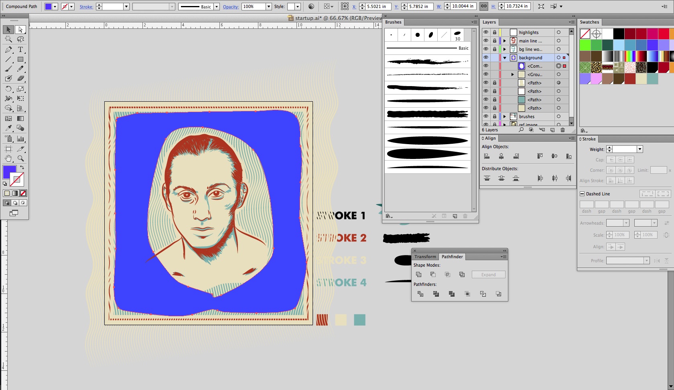Select the Pen tool

8,50
